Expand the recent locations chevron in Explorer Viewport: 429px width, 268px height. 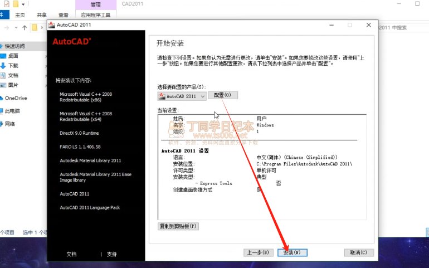pyautogui.click(x=17, y=27)
